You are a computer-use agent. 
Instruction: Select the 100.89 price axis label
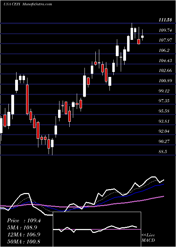coord(165,81)
